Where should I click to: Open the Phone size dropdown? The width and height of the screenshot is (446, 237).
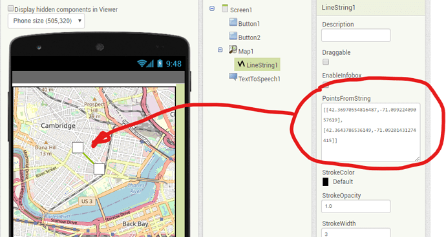(47, 21)
